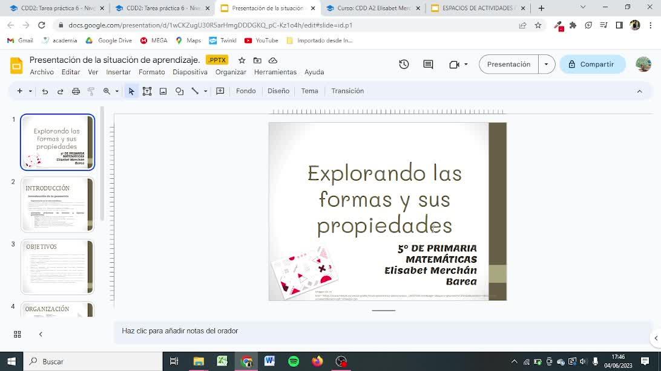The image size is (661, 371).
Task: Click the add comment toolbar icon
Action: 220,91
